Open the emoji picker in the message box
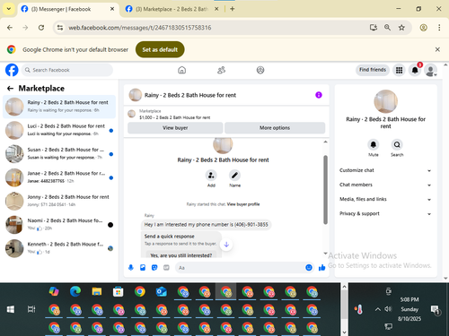The image size is (449, 336). (x=309, y=268)
